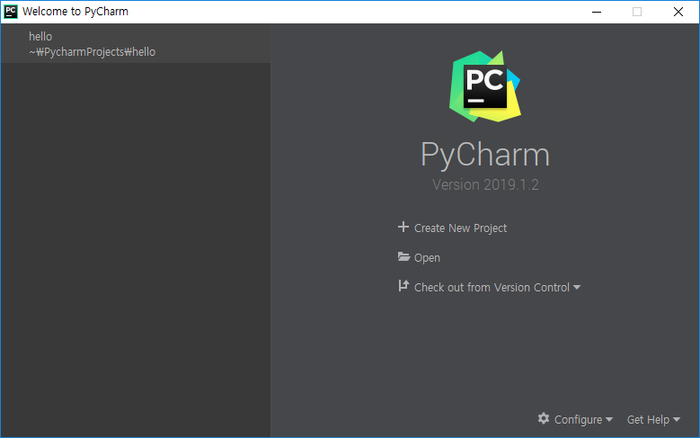Click the Configure gear icon
The image size is (700, 438).
pyautogui.click(x=544, y=419)
